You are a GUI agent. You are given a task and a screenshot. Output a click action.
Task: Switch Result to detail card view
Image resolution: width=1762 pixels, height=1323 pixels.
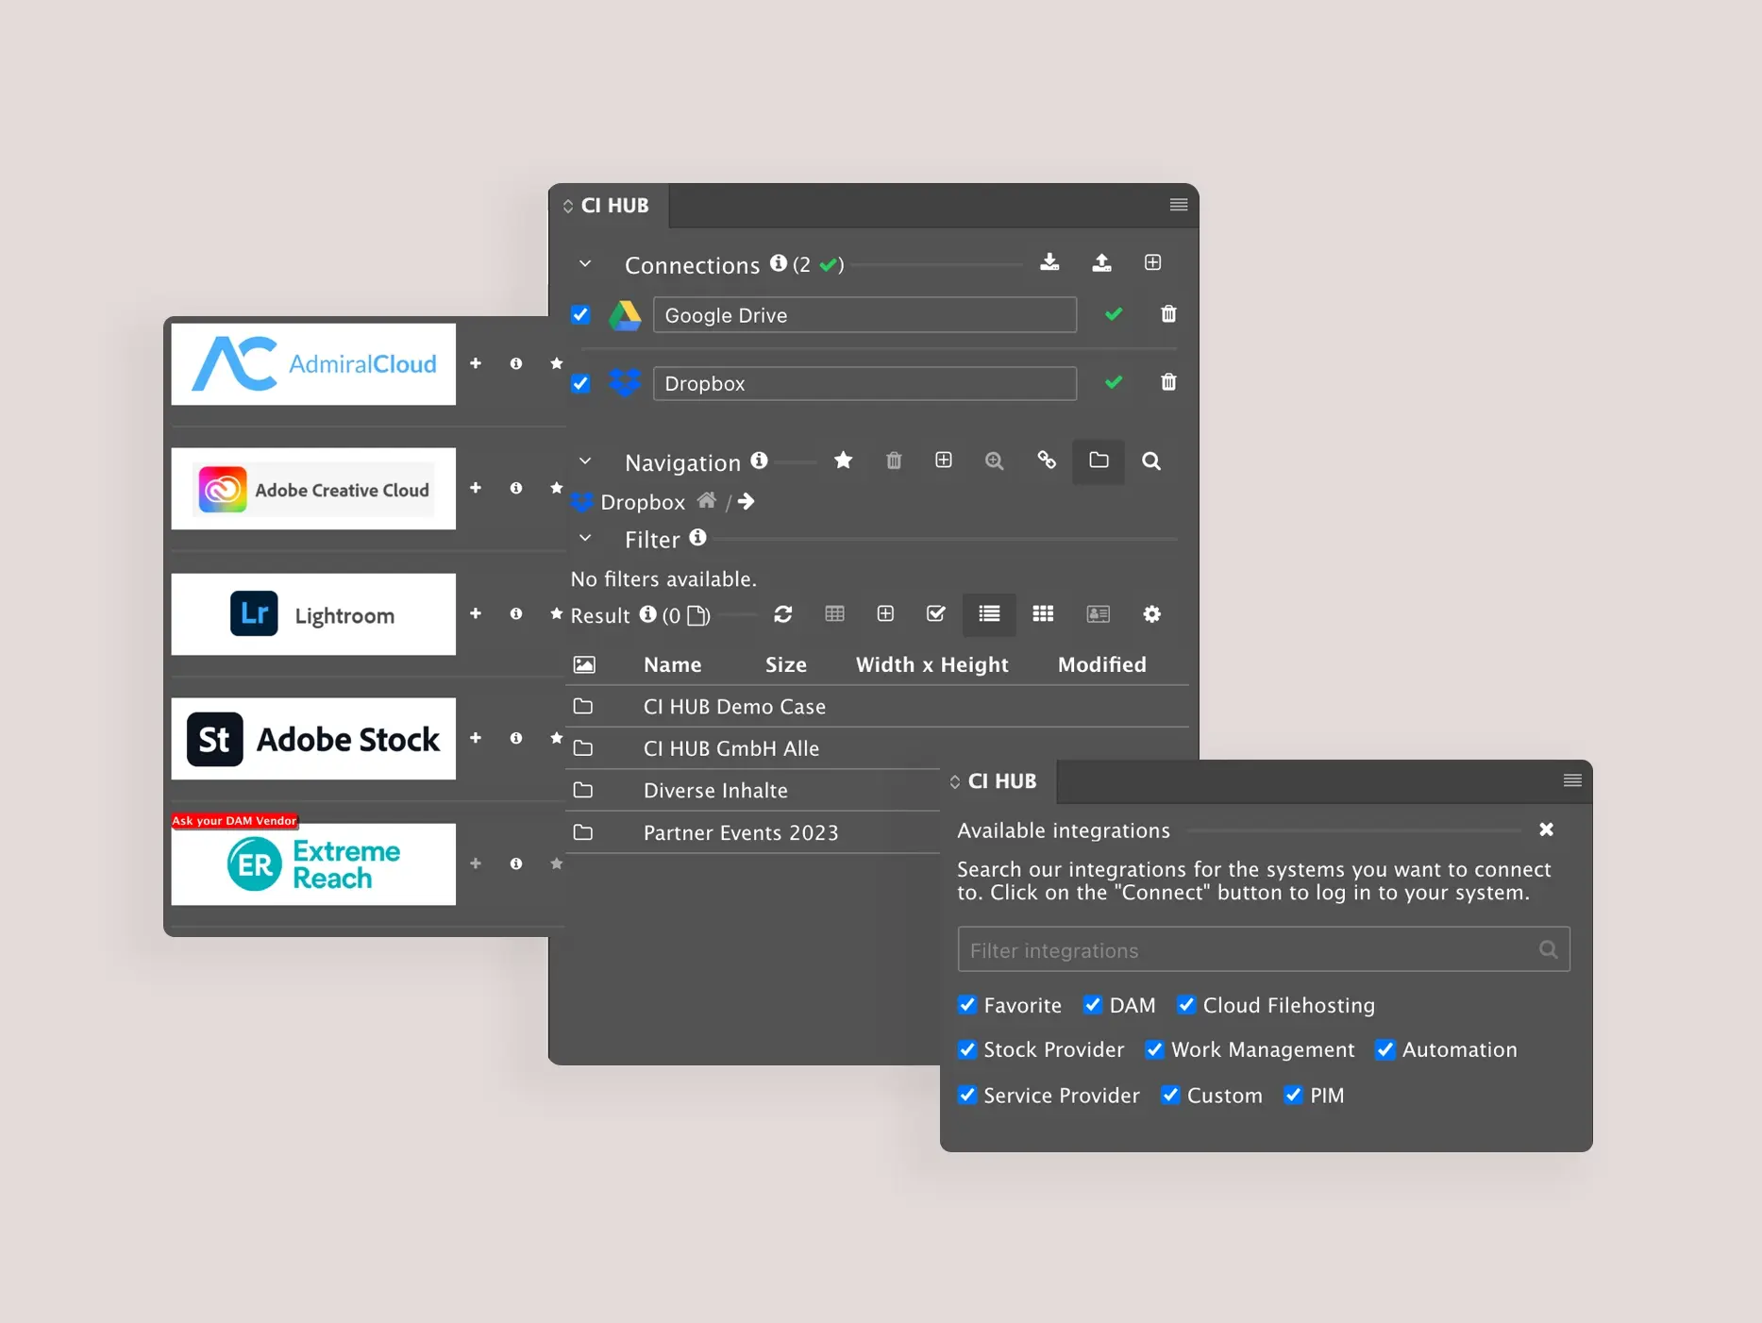coord(1098,614)
